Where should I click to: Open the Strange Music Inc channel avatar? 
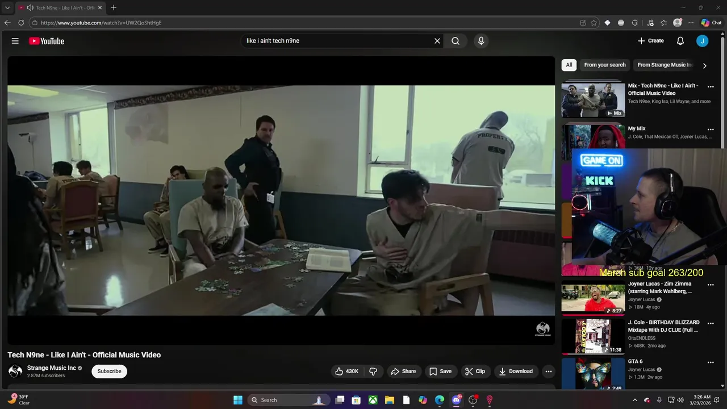(15, 372)
